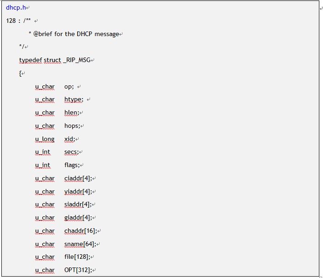Click the 'hops;' field name
The height and width of the screenshot is (278, 323).
click(72, 126)
